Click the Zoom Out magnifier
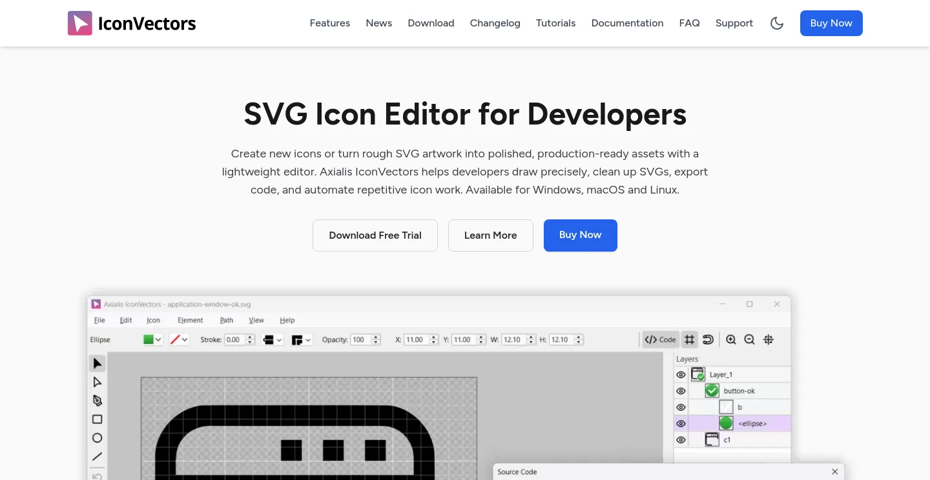The height and width of the screenshot is (480, 930). (749, 339)
